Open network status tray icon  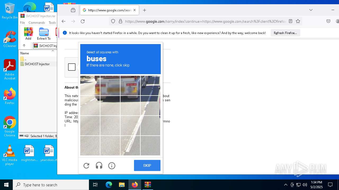(298, 185)
